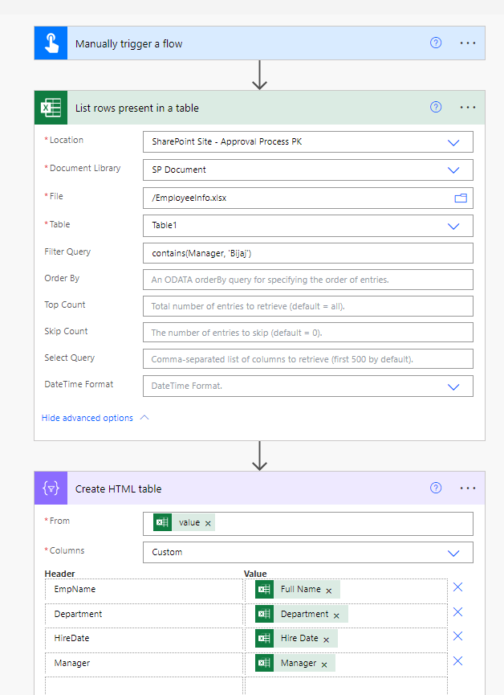Open the List rows action ellipsis menu
Screen dimensions: 504x695
[468, 108]
